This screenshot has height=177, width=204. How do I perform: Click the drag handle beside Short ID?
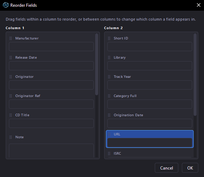pos(109,38)
